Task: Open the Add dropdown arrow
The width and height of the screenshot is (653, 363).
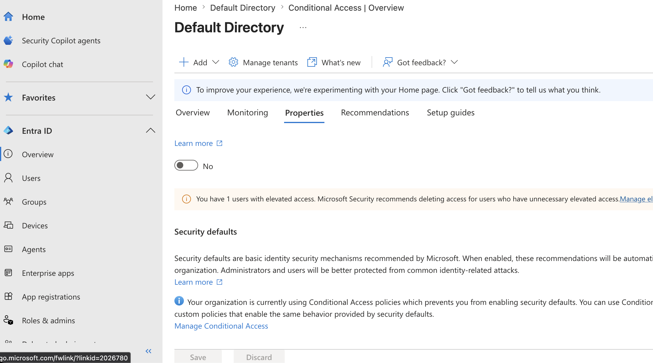Action: [x=216, y=62]
